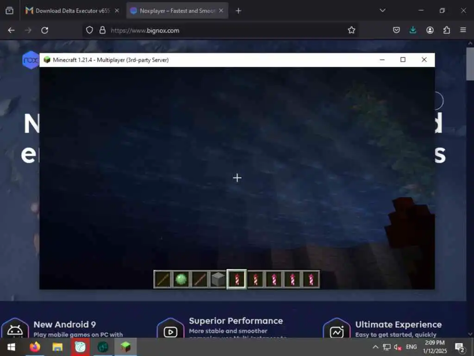Open a new browser tab
Viewport: 474px width, 356px height.
tap(238, 11)
